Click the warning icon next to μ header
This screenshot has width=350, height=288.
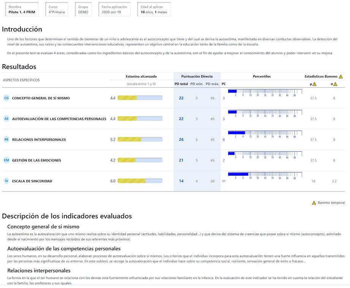tap(314, 84)
